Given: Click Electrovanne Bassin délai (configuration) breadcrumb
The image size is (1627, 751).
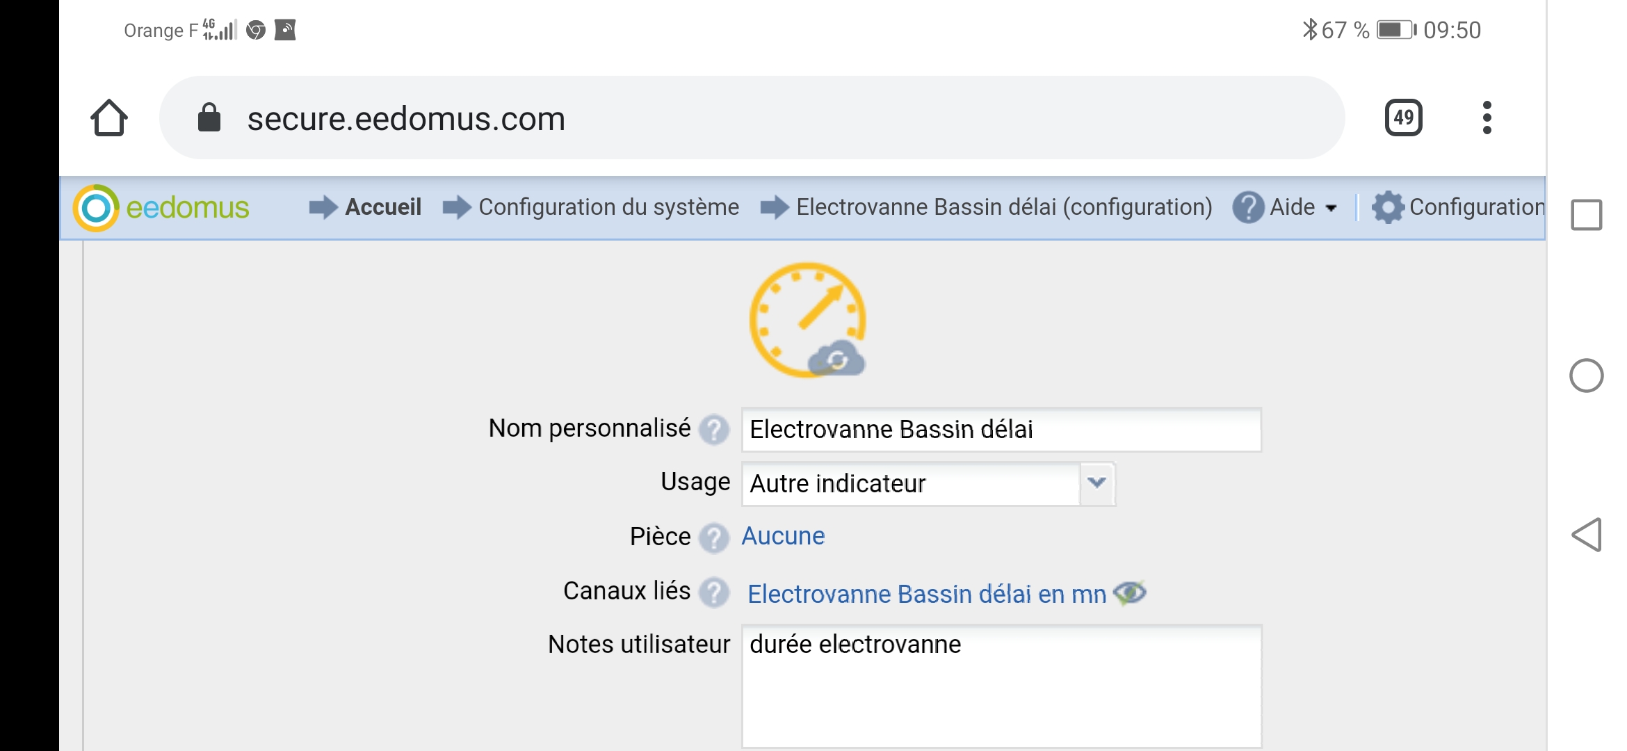Looking at the screenshot, I should [x=1005, y=207].
